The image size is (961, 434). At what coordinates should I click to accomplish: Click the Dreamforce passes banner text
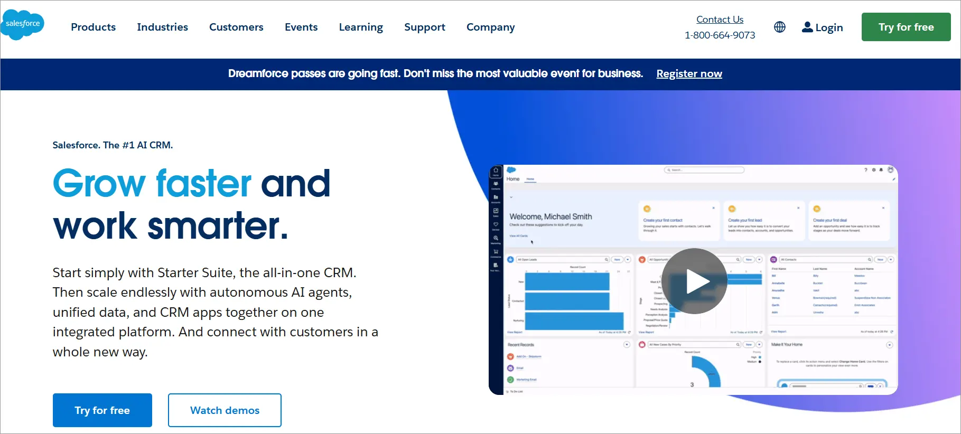pos(435,74)
